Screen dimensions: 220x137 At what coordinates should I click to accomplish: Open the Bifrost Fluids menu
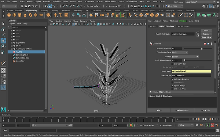pyautogui.click(x=132, y=1)
